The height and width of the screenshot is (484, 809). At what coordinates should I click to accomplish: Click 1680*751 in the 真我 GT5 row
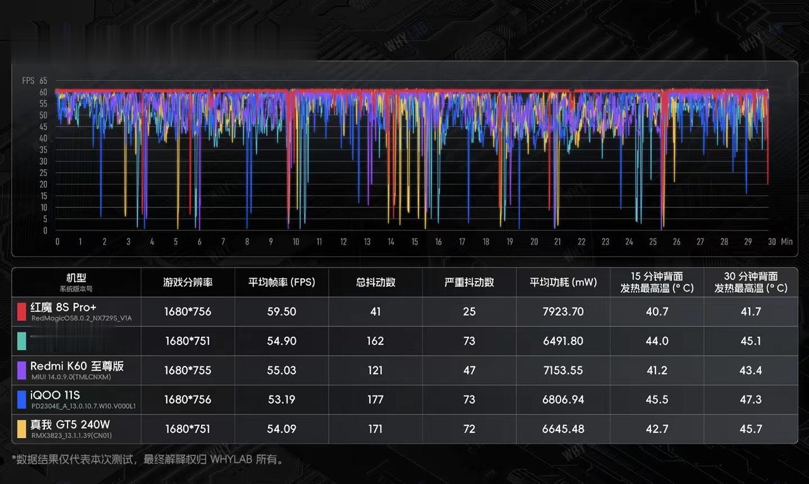[x=188, y=429]
